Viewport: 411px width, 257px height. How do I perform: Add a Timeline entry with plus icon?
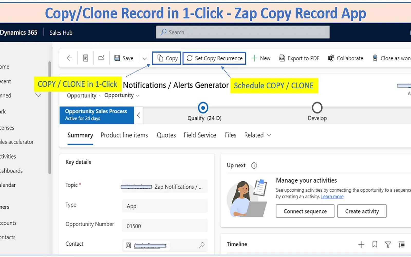pyautogui.click(x=361, y=244)
